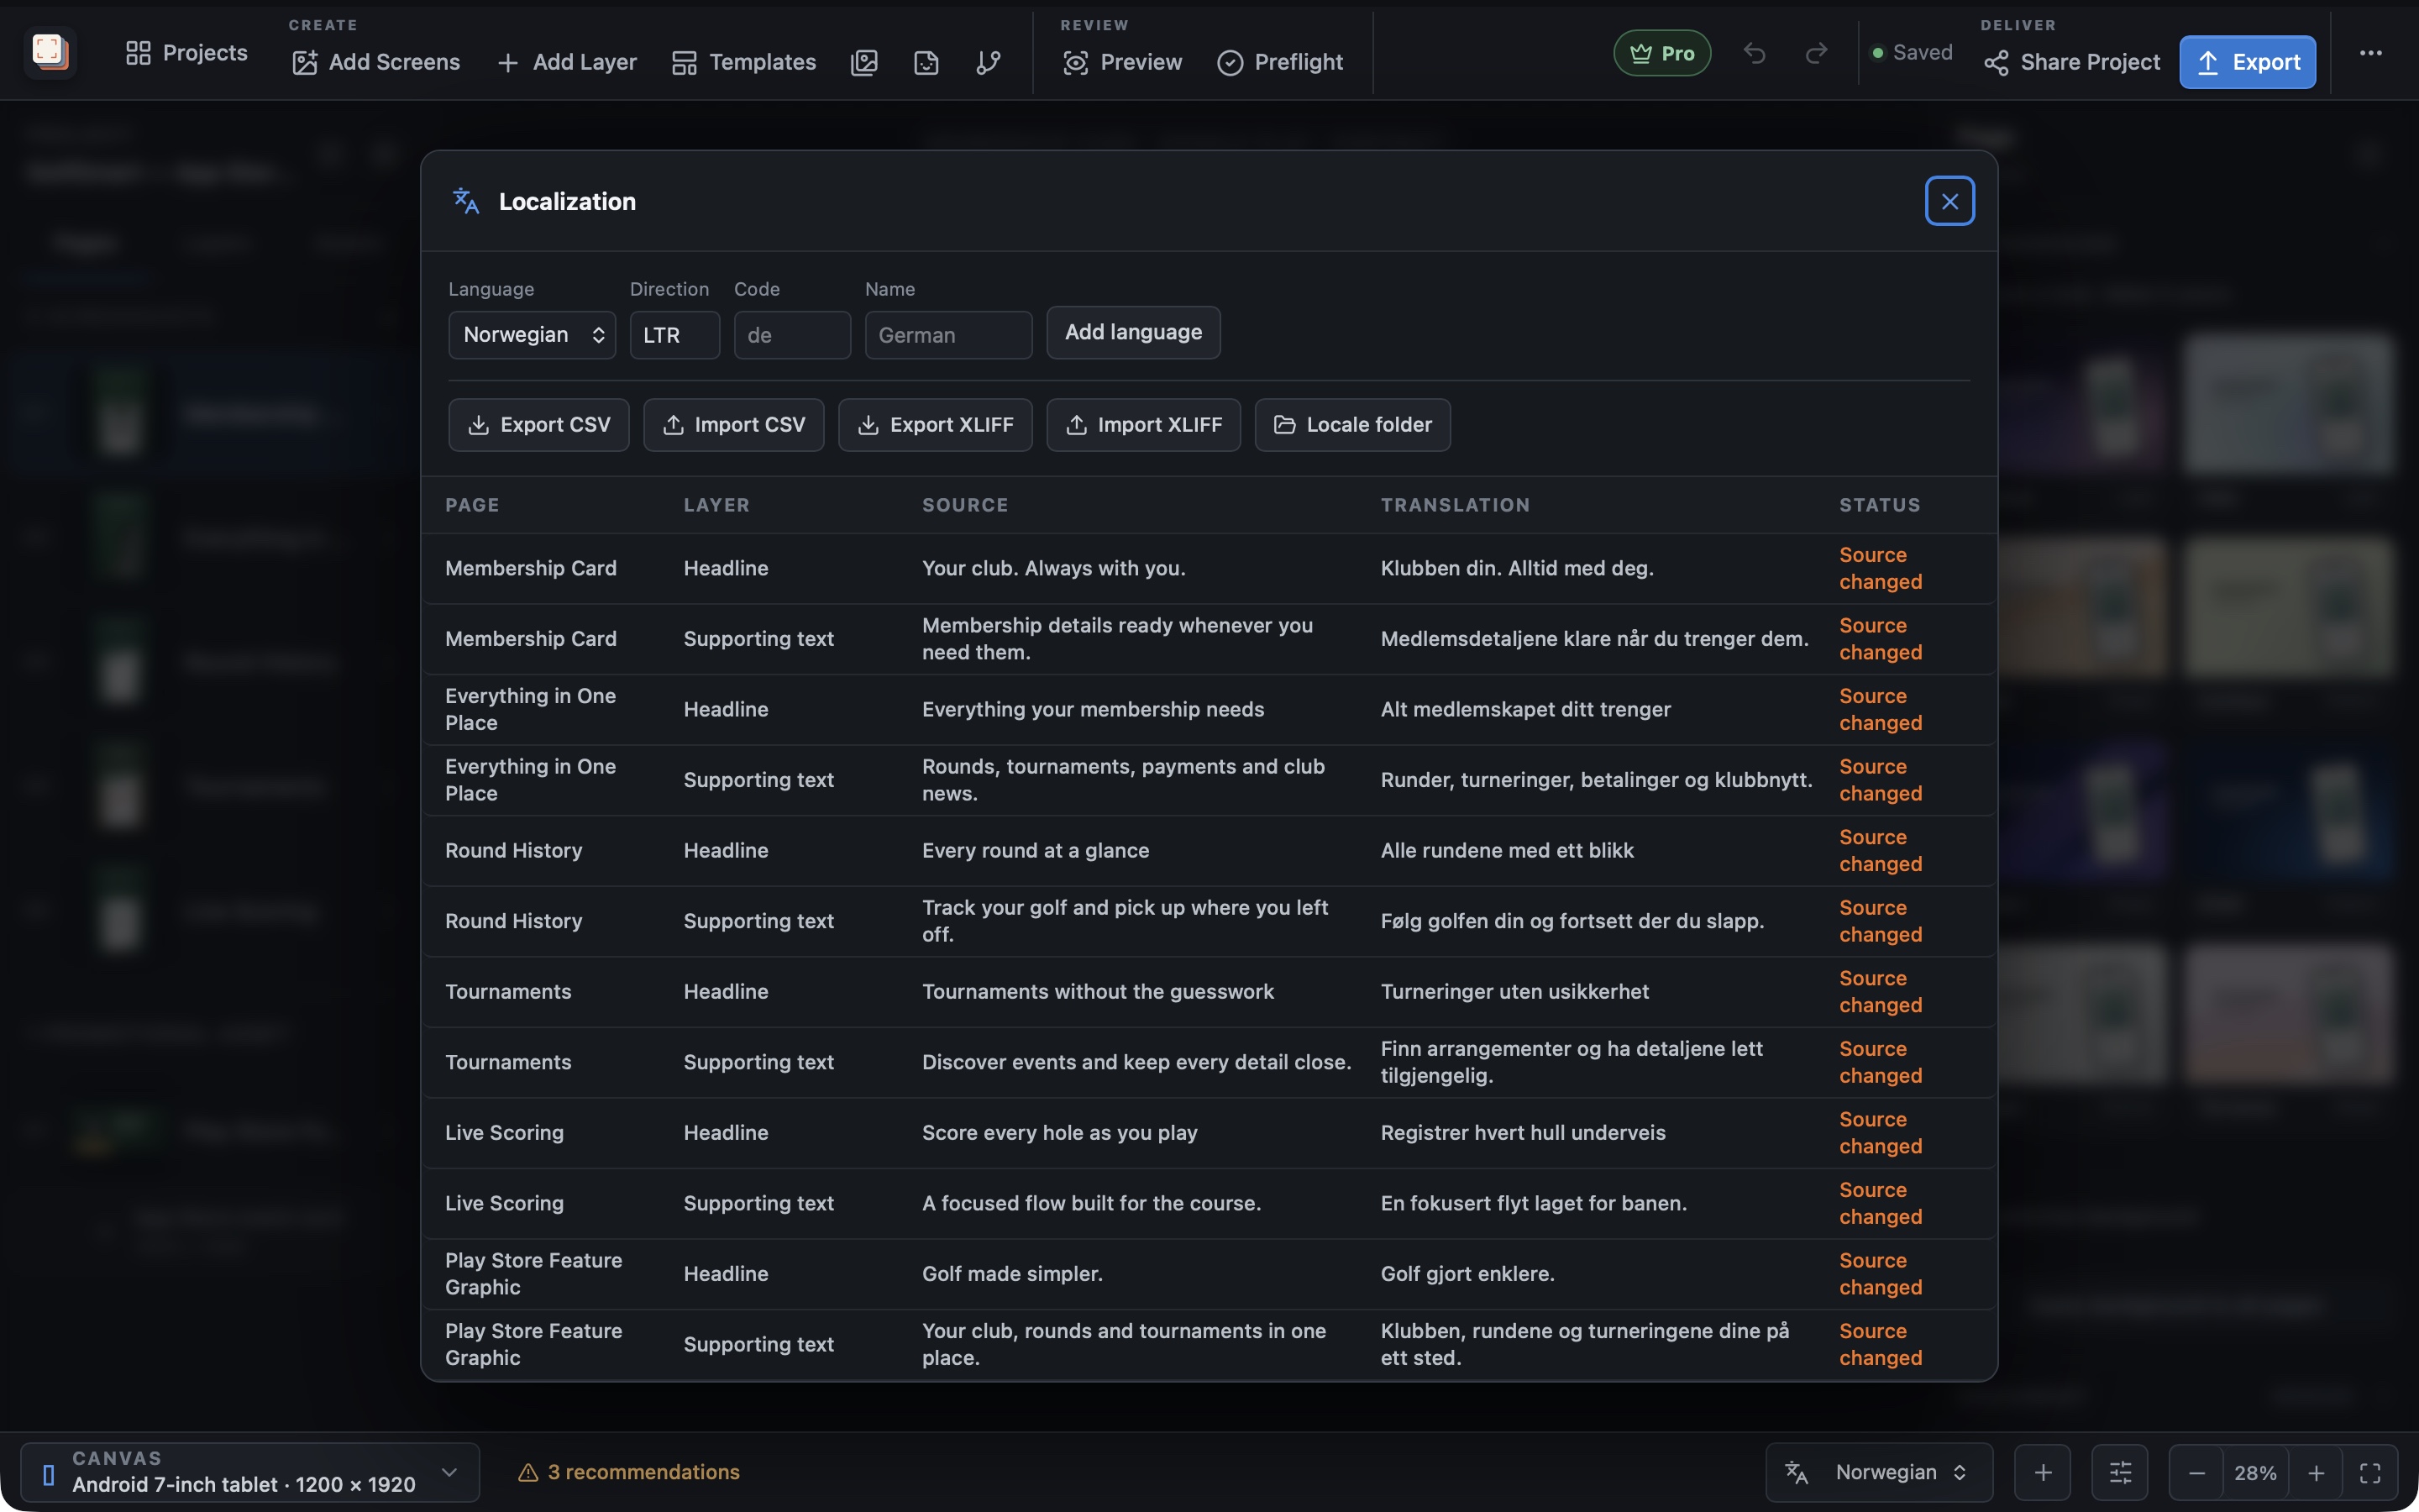Click the translation 'Alt medlemskapet ditt trenger'
The width and height of the screenshot is (2419, 1512).
point(1525,709)
